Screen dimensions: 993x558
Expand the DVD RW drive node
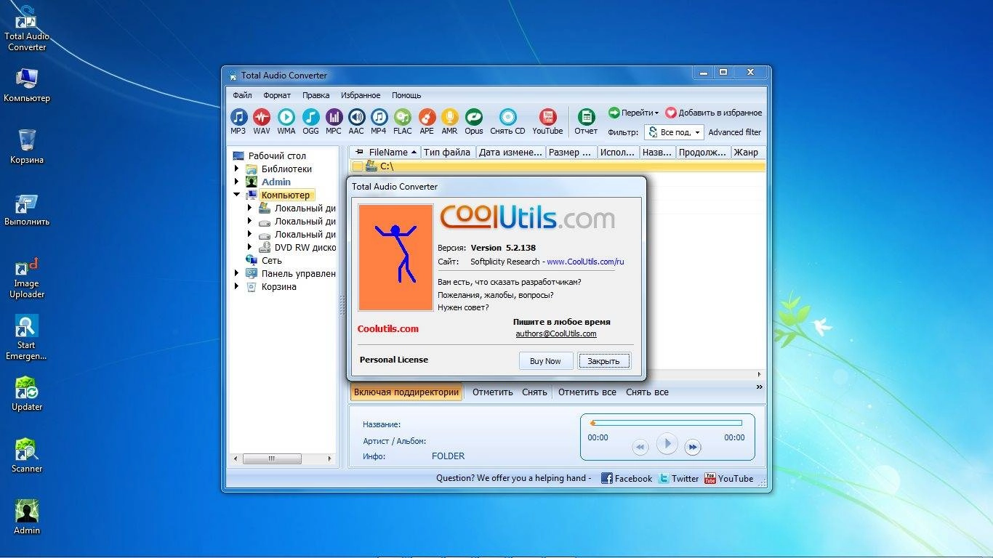click(x=250, y=247)
